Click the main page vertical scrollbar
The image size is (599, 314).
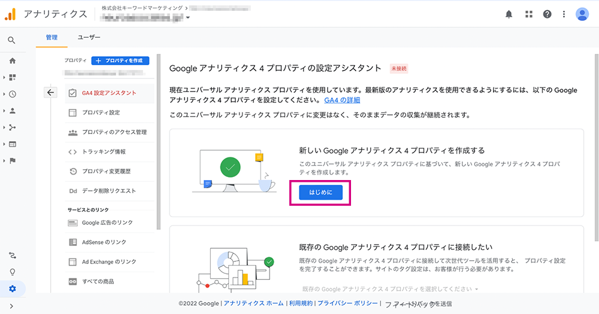tap(597, 148)
